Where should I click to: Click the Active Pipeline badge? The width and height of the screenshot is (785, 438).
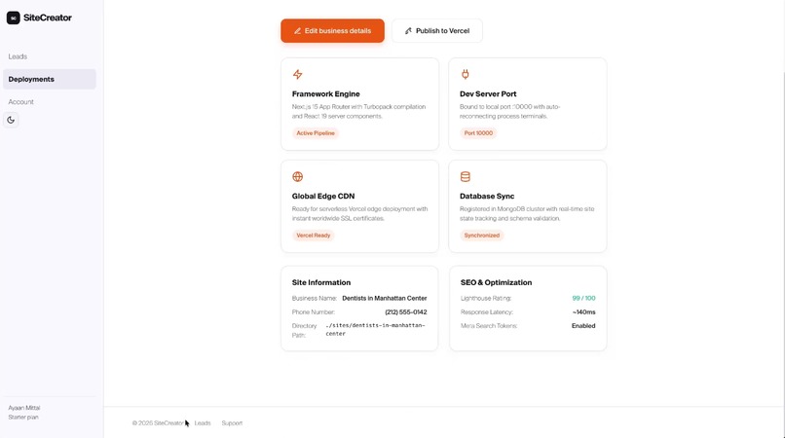click(x=316, y=133)
